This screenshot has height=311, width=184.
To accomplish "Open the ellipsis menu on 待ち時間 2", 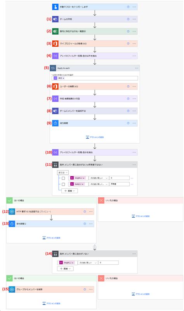I will (90, 224).
